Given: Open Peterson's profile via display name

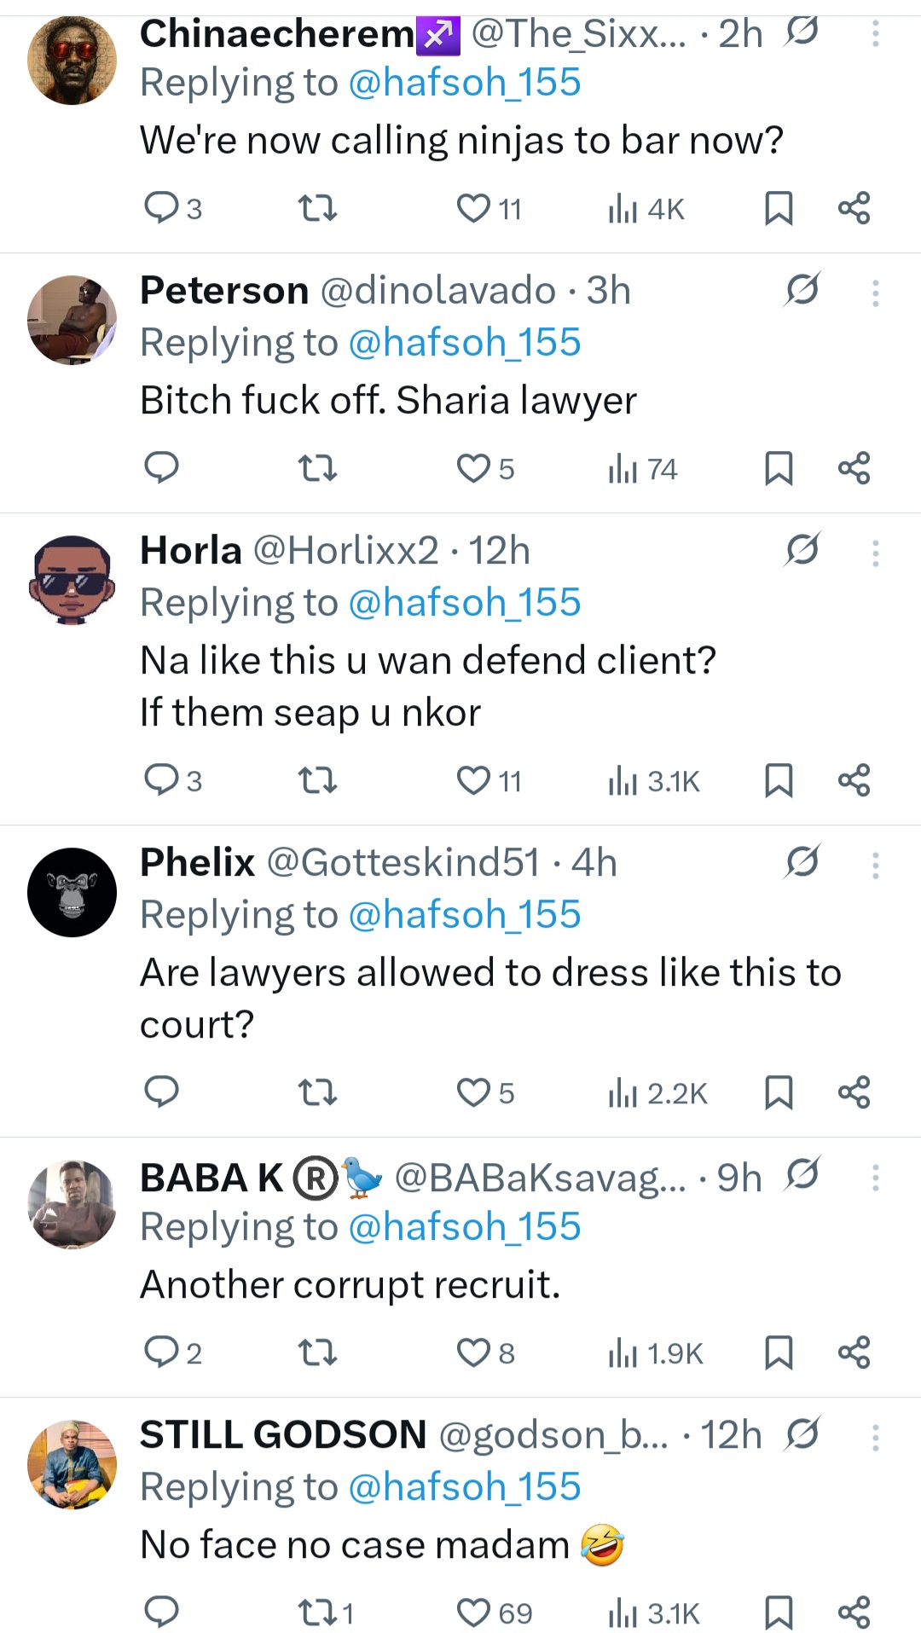Looking at the screenshot, I should tap(224, 291).
